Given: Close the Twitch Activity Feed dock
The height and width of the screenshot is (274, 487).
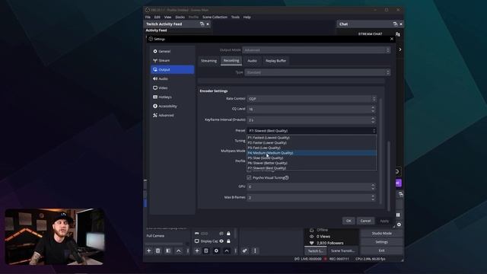Looking at the screenshot, I should (x=208, y=24).
